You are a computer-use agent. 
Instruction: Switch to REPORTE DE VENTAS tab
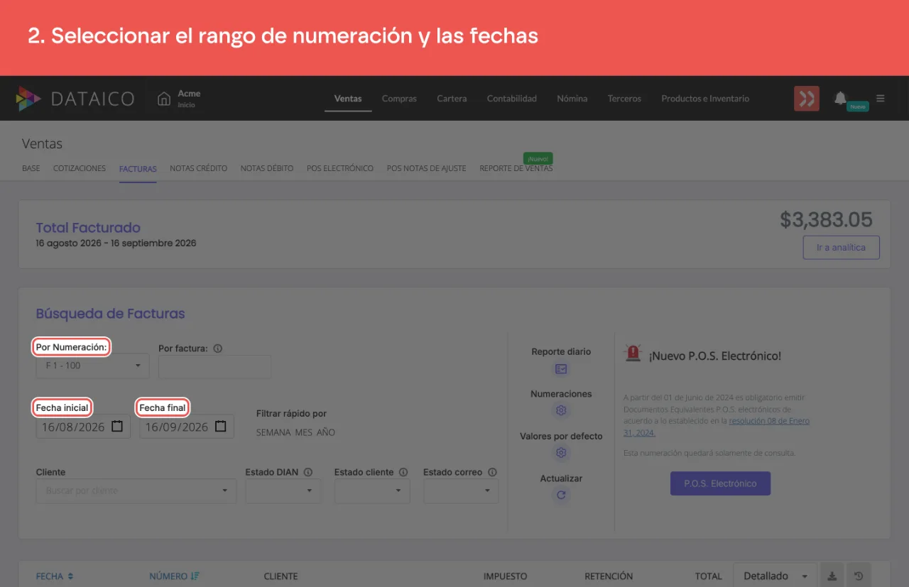[516, 168]
